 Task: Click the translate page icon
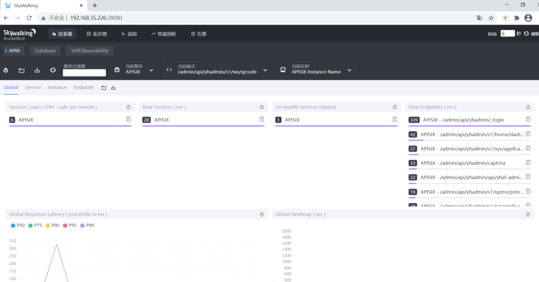pos(480,18)
